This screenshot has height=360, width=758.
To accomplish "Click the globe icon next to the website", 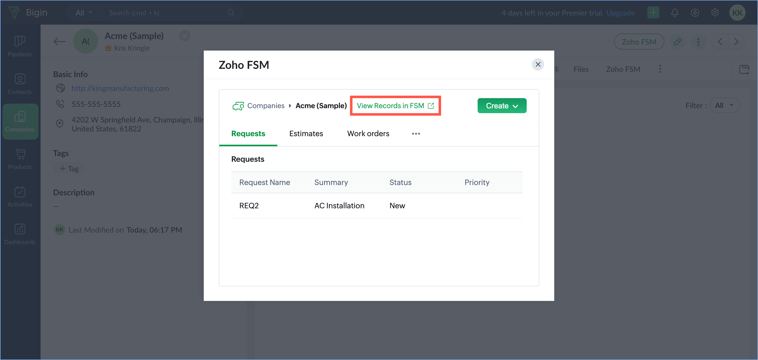I will tap(60, 88).
